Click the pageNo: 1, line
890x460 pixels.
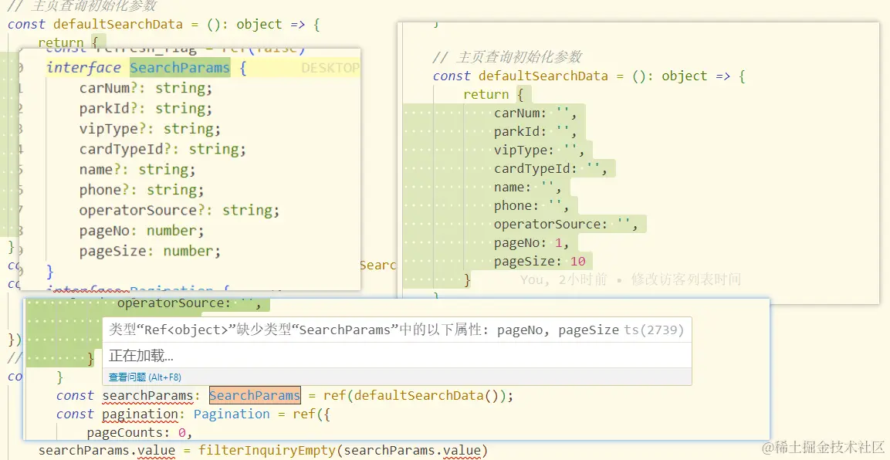tap(532, 243)
